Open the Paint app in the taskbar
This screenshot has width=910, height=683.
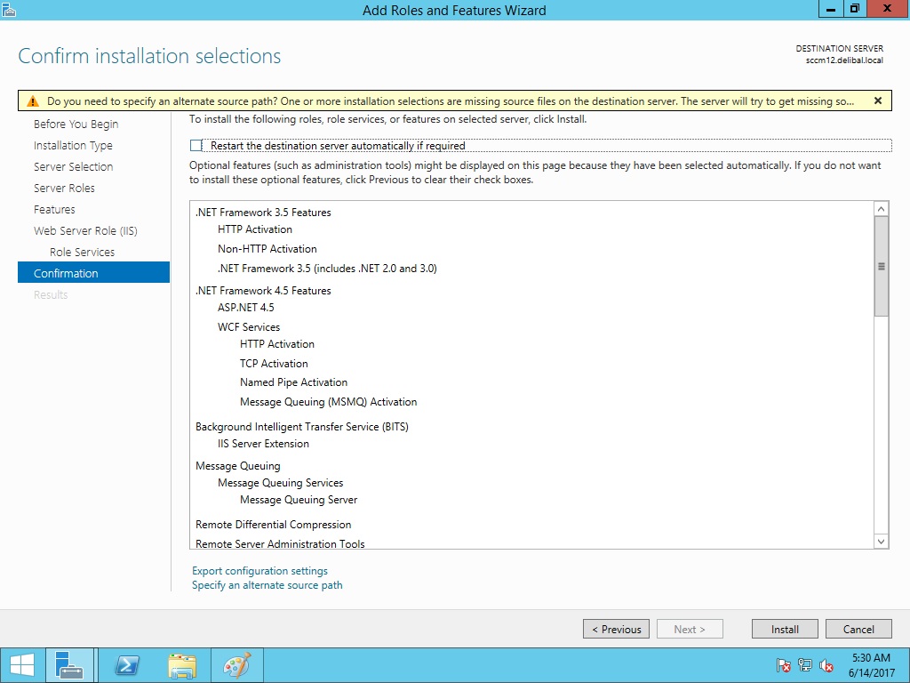point(236,665)
